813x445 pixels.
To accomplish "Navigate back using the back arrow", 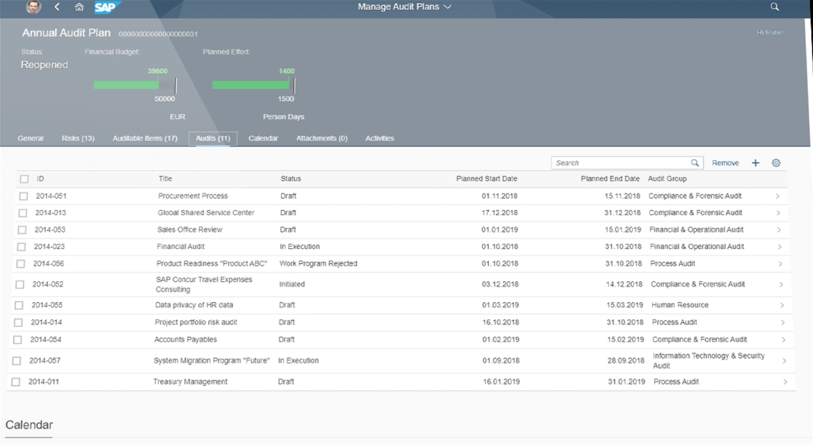I will 57,7.
